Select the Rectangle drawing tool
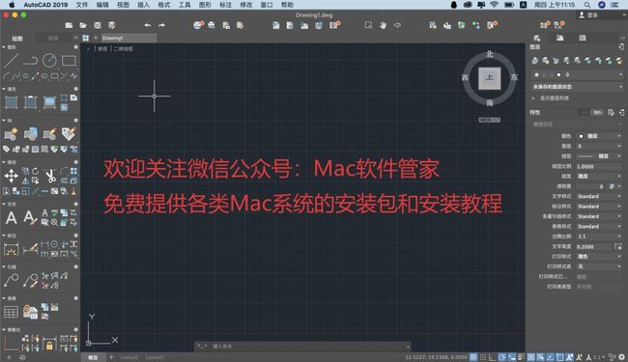Screen dimensions: 628x362 pos(69,61)
